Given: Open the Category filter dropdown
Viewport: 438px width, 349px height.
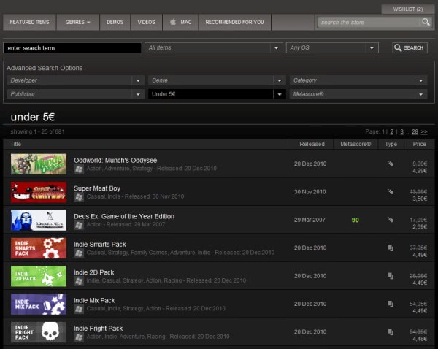Looking at the screenshot, I should [358, 80].
